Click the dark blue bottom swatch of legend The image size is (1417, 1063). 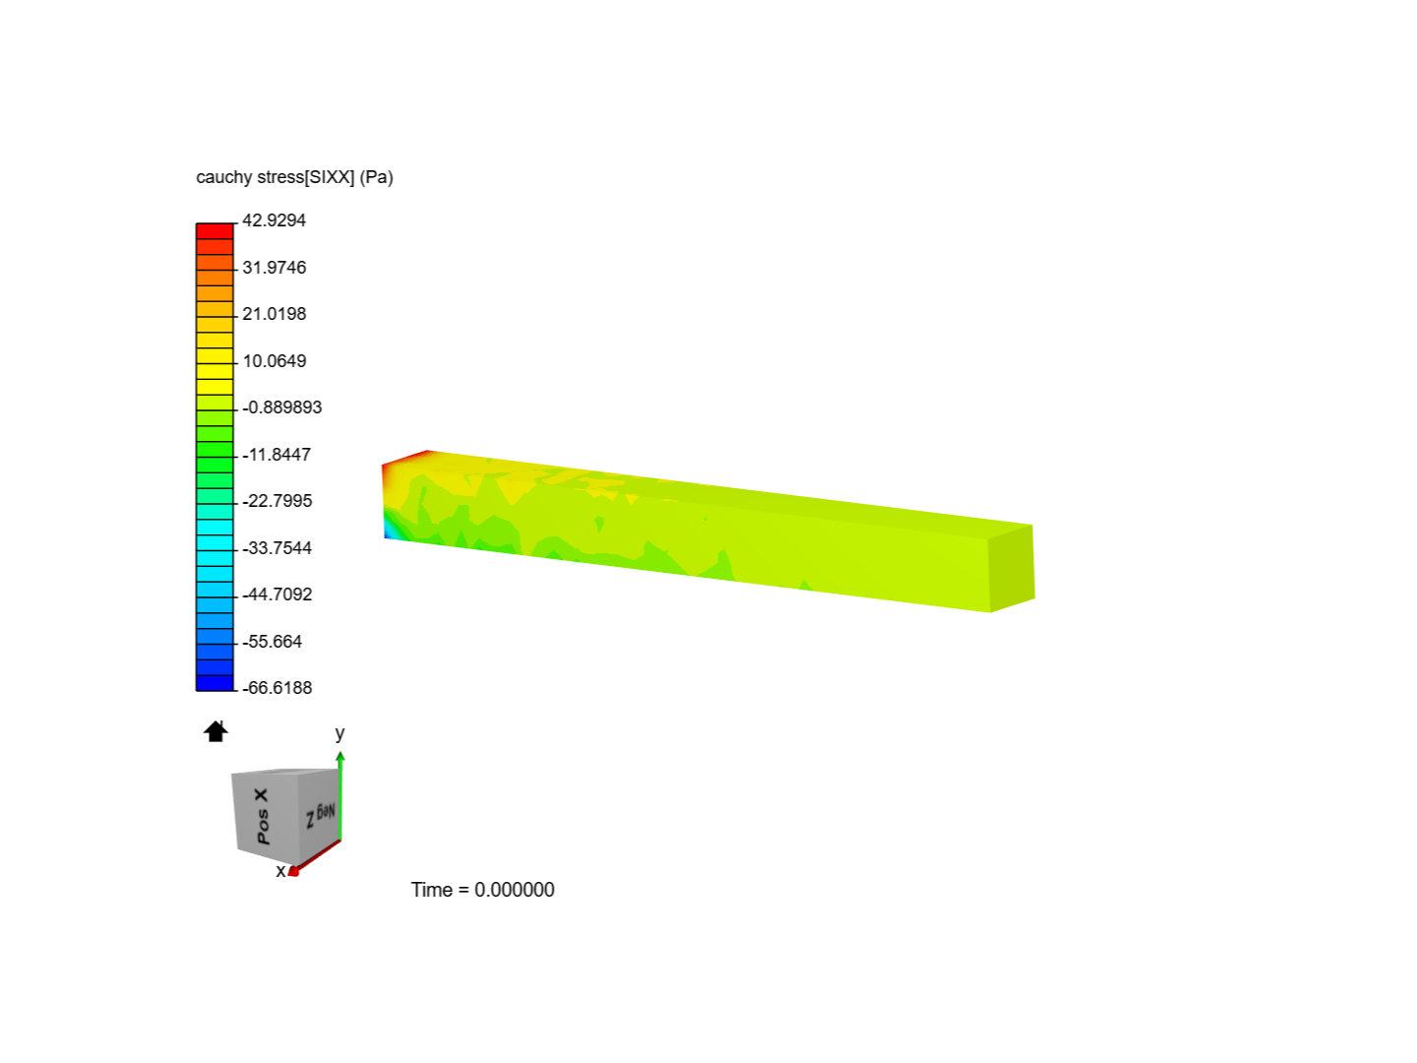[x=215, y=683]
